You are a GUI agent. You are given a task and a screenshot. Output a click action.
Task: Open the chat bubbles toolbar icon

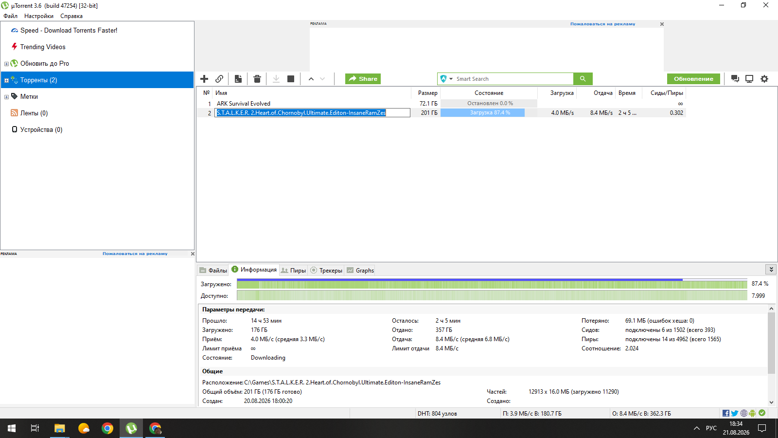tap(735, 79)
